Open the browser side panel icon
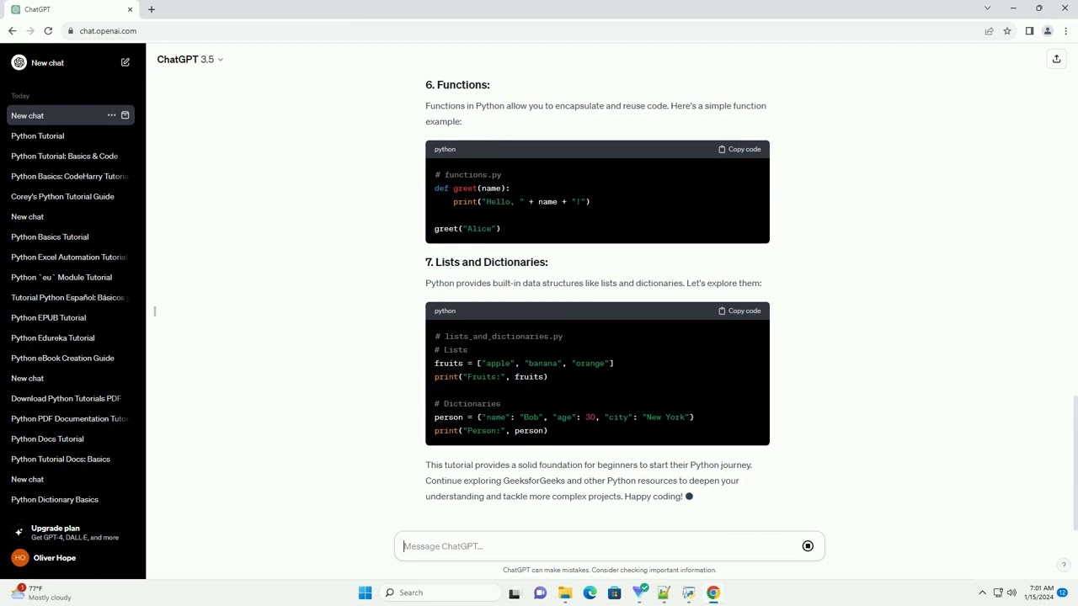The height and width of the screenshot is (606, 1078). [1029, 31]
